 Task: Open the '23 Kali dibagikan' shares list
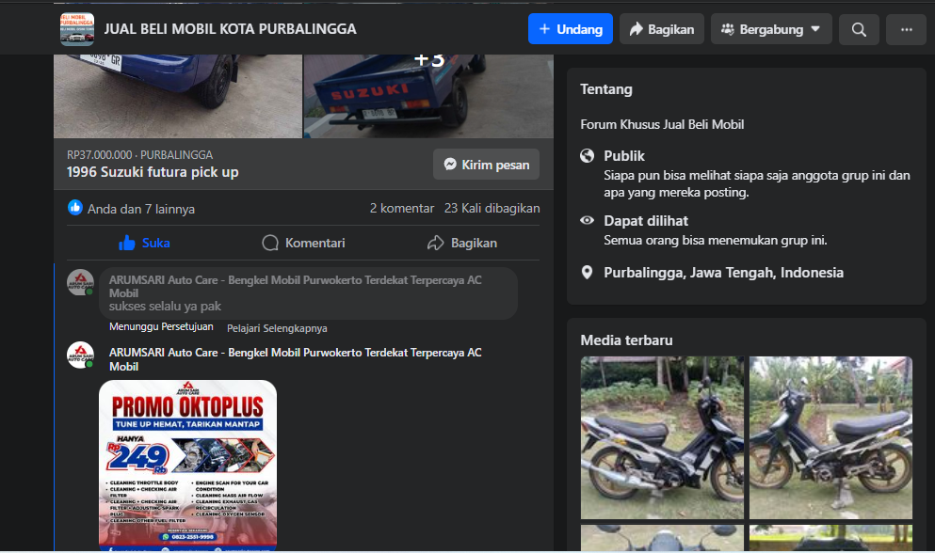492,208
